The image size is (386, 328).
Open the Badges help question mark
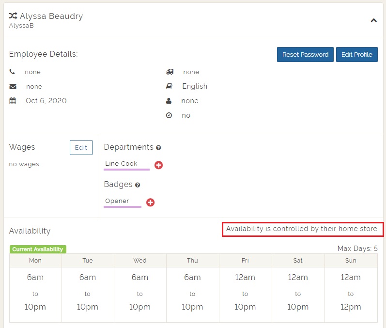click(138, 185)
